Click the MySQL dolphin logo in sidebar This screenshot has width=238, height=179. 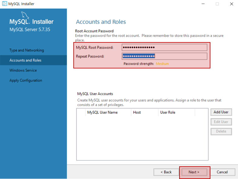click(25, 15)
